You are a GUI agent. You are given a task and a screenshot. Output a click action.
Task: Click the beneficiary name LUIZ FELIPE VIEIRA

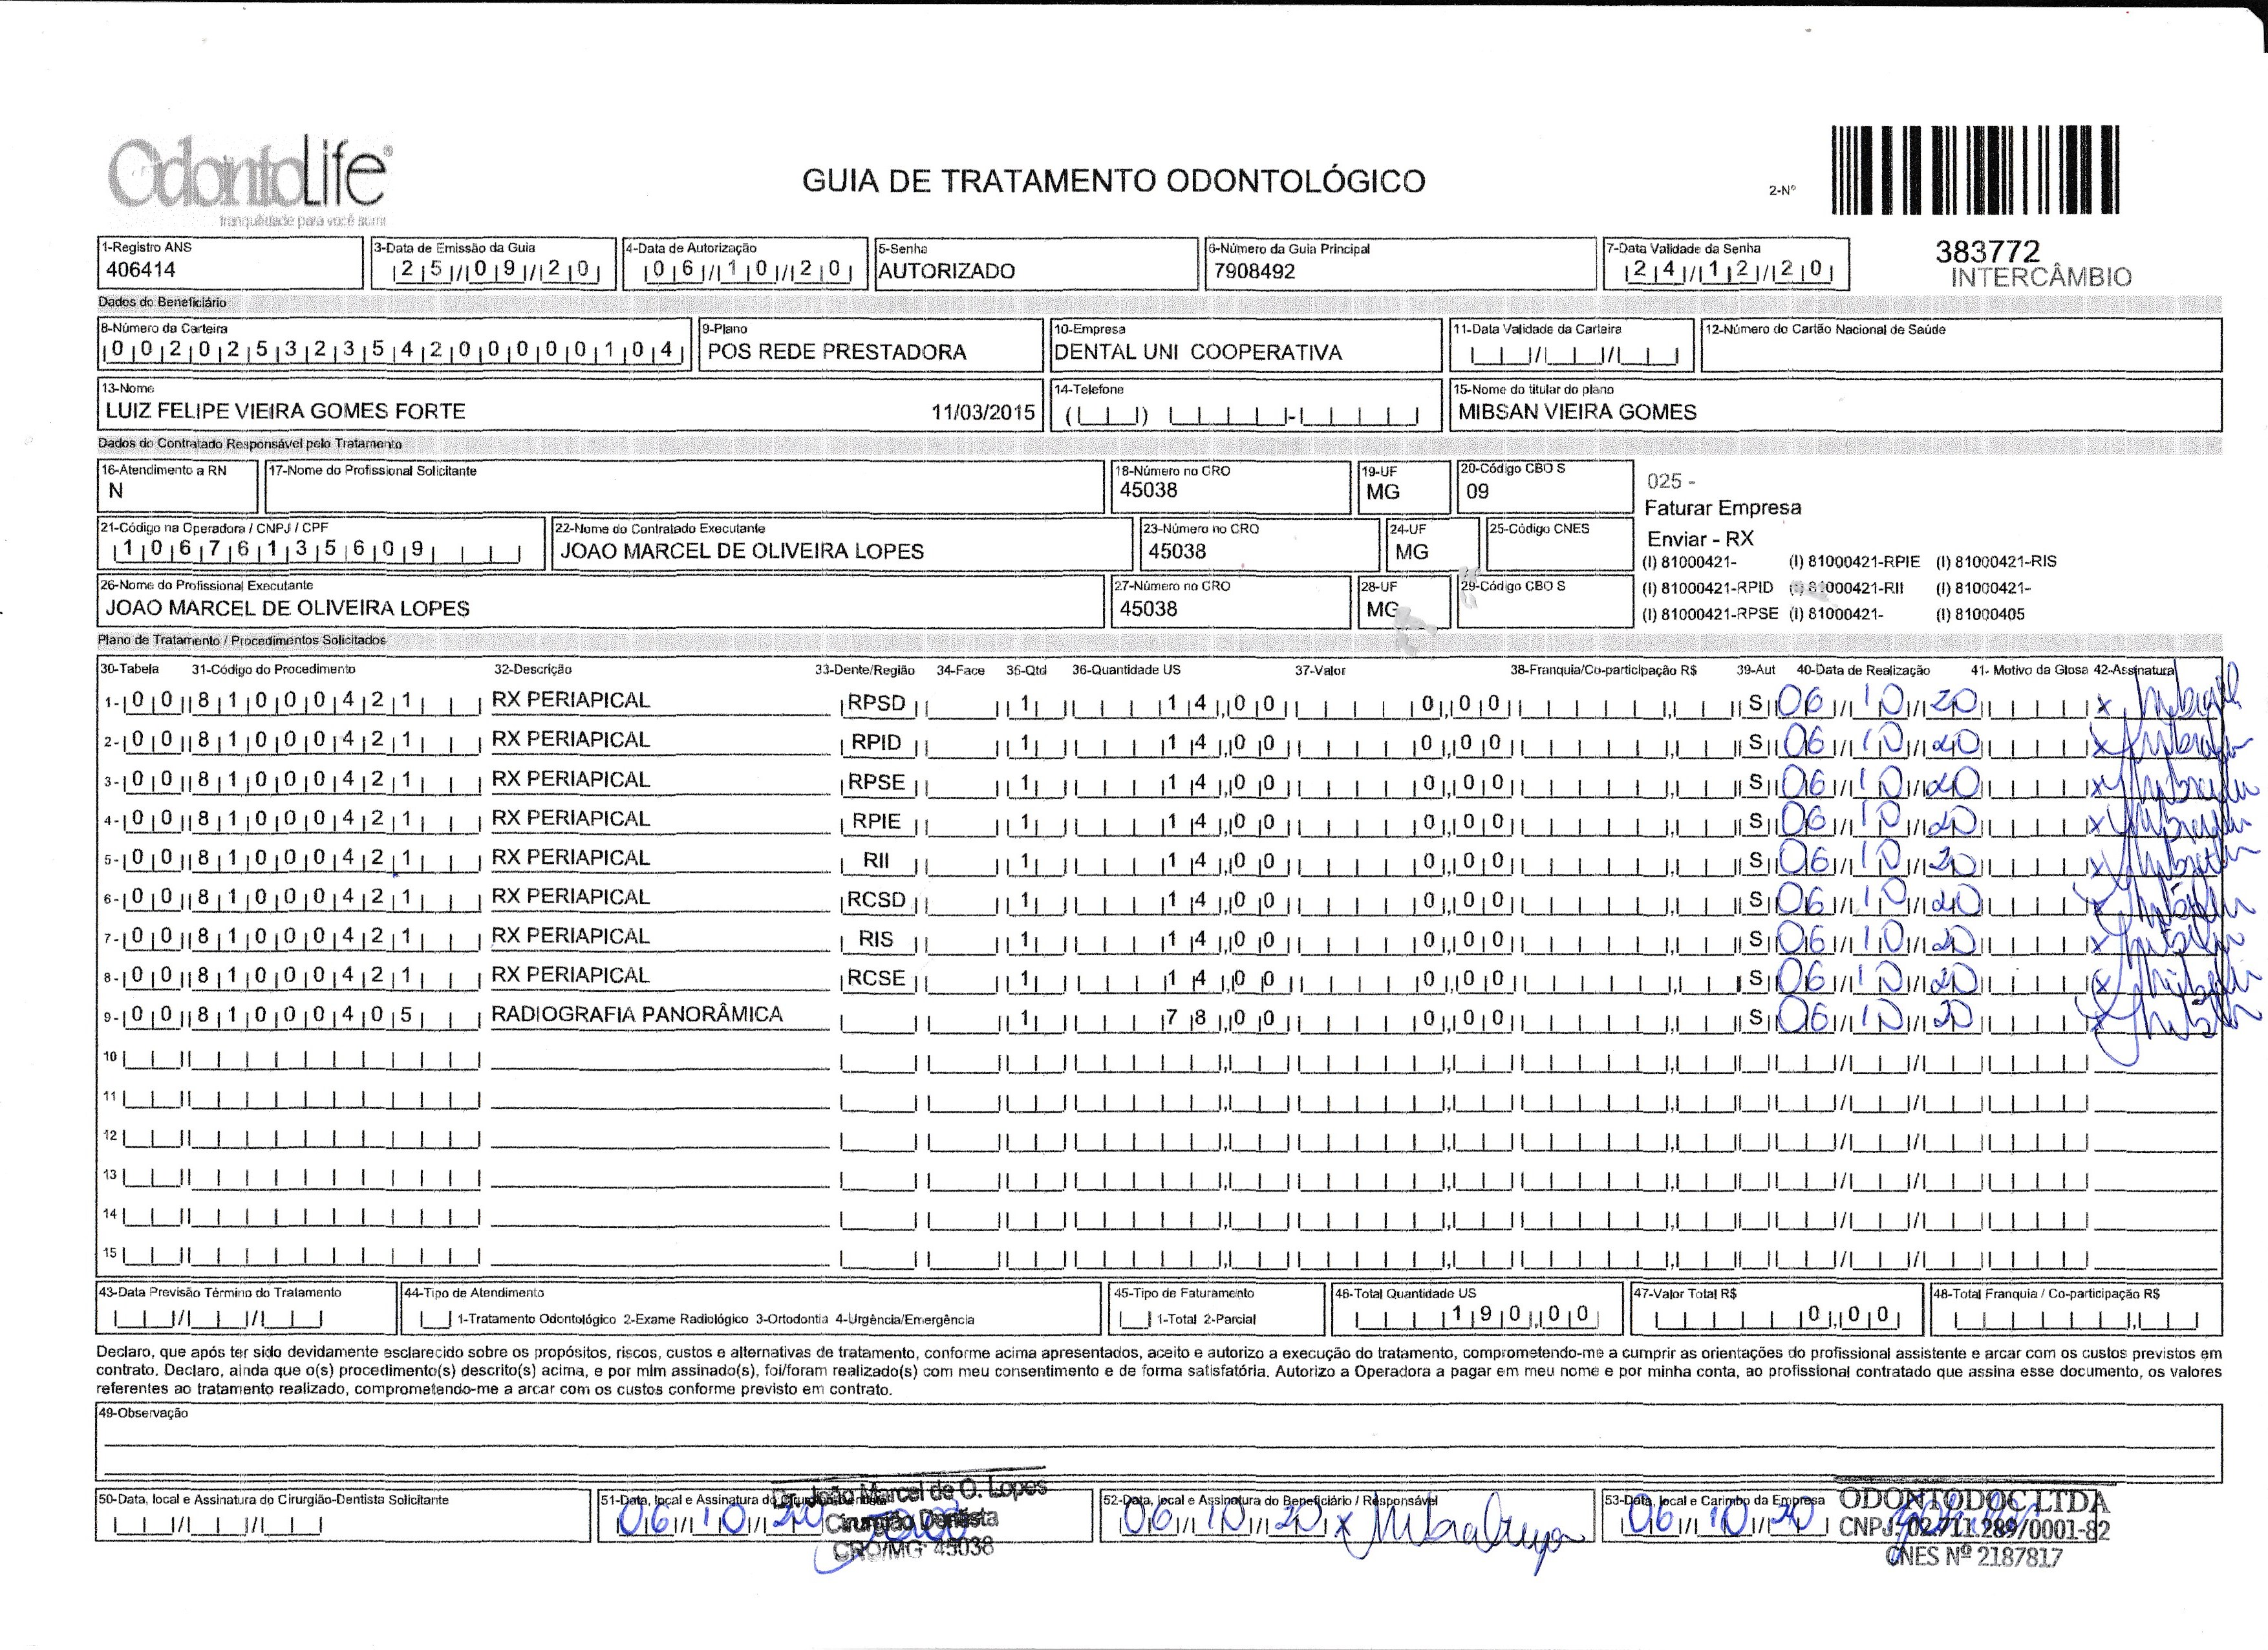point(285,411)
